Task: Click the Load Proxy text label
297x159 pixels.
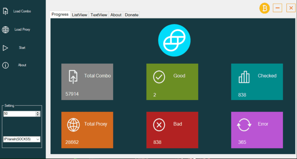Action: click(22, 30)
